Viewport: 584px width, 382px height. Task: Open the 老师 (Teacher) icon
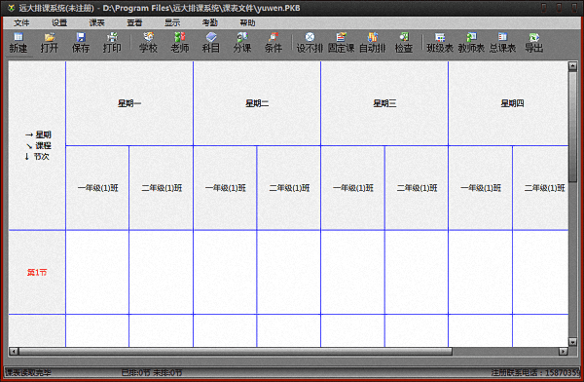(179, 43)
